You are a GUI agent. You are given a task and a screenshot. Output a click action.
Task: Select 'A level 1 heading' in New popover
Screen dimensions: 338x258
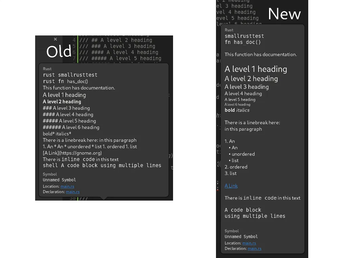(256, 69)
